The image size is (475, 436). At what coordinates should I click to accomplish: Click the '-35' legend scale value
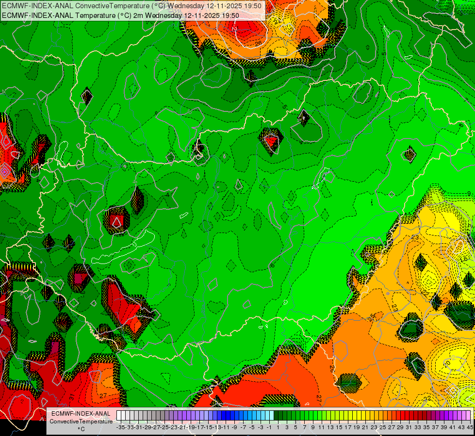tap(120, 427)
